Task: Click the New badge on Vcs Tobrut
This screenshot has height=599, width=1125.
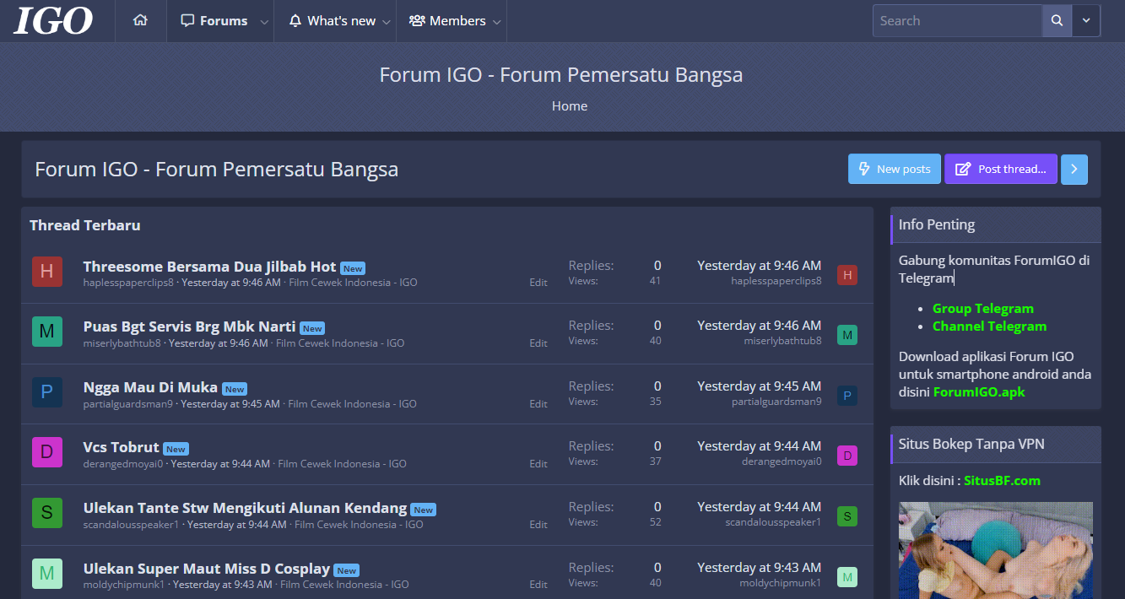Action: tap(176, 449)
